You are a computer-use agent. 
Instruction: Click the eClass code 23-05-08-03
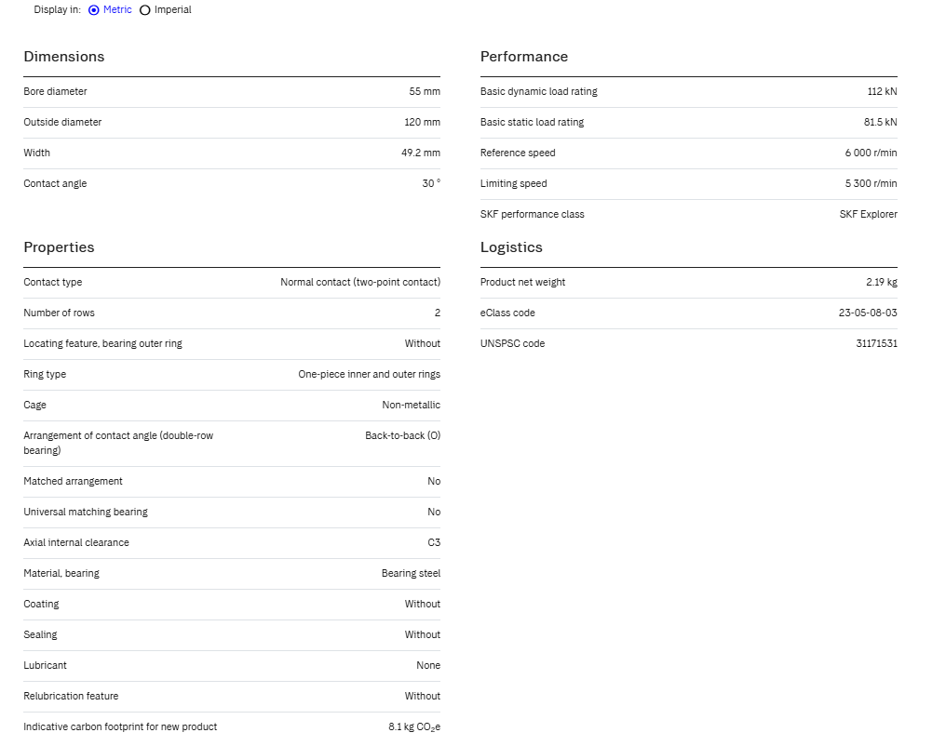tap(868, 313)
